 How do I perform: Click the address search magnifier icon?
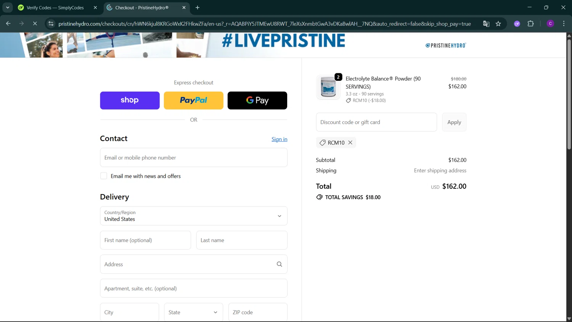280,264
